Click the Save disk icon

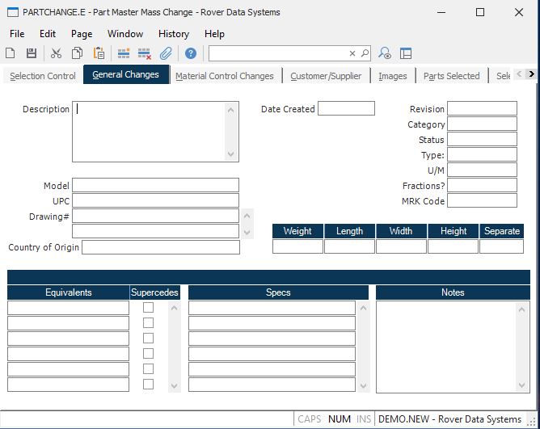32,53
